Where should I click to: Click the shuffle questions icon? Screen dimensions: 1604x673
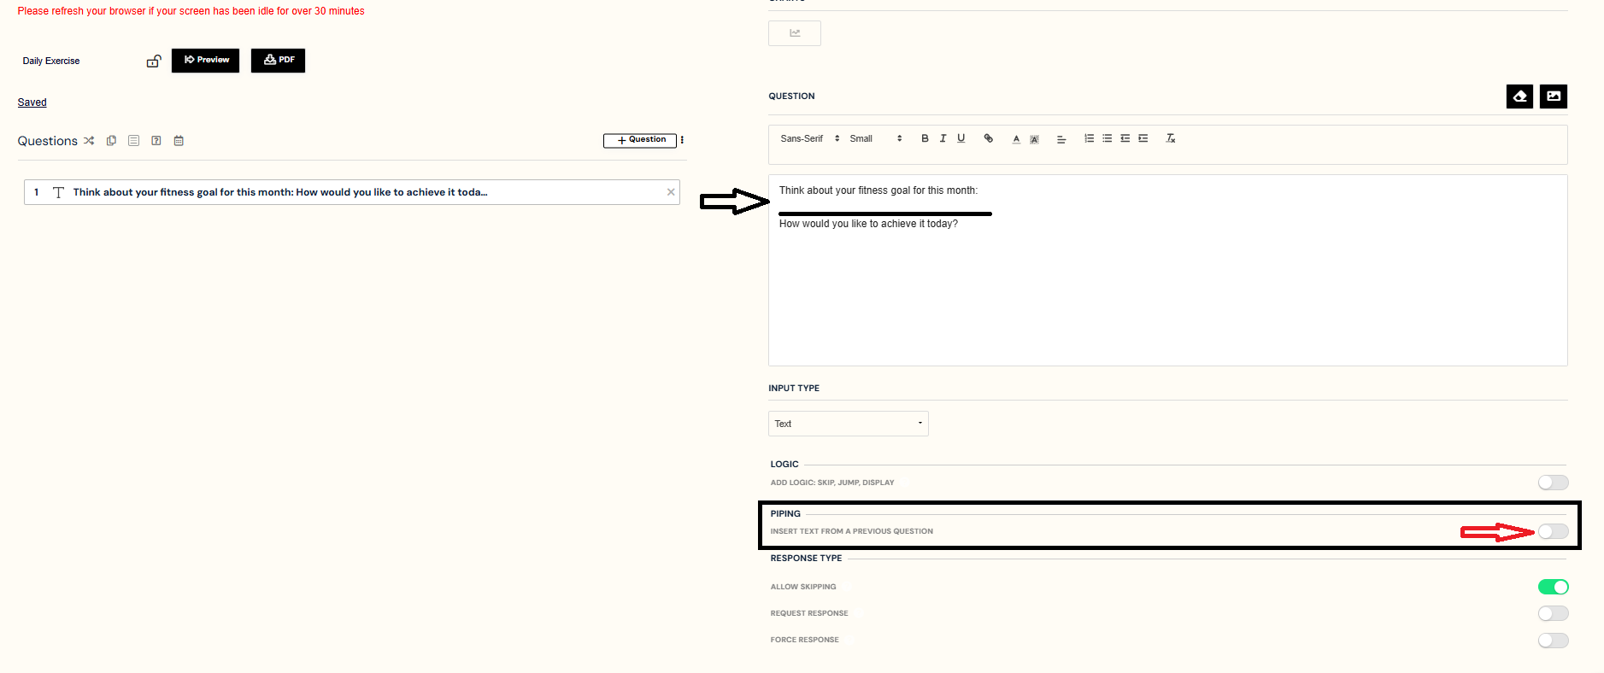coord(89,141)
